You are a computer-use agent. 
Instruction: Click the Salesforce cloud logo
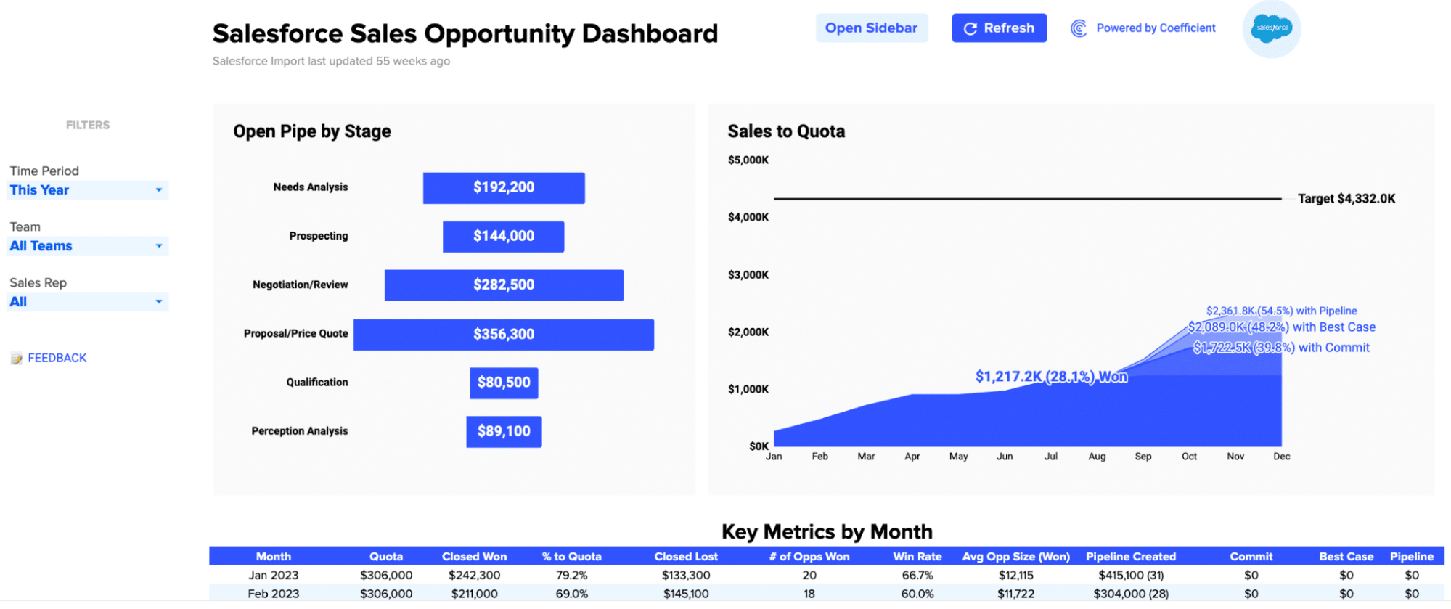tap(1272, 28)
